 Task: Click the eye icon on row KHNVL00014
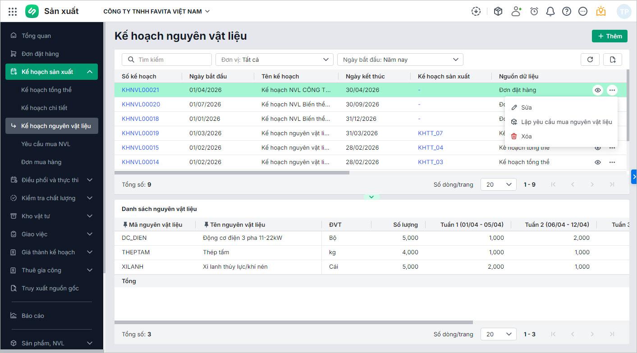pos(598,162)
